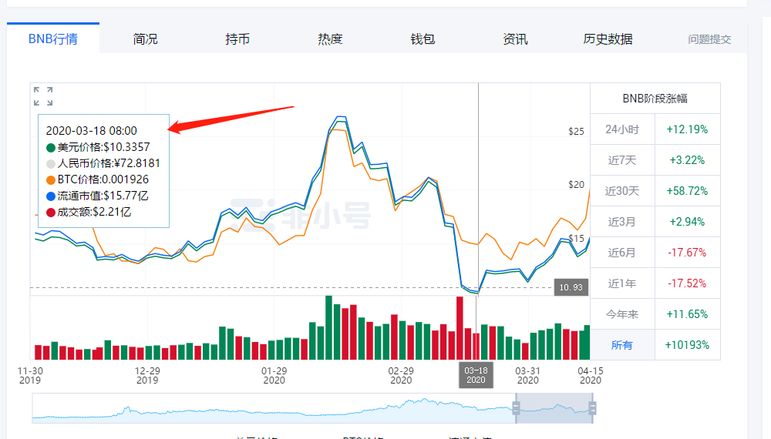Select the 24小时 period row
The width and height of the screenshot is (771, 439).
pos(655,129)
